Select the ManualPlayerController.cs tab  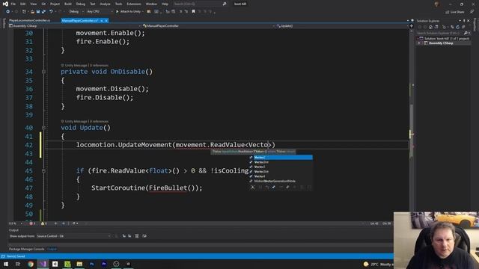pos(80,20)
